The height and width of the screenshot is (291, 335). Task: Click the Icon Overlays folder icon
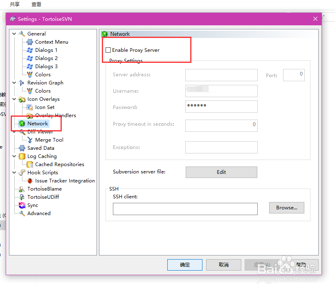pos(22,99)
